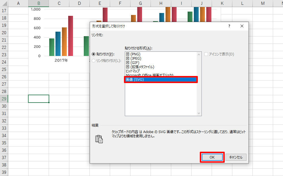Screen dimensions: 283x176
Task: Click the blue bar above 2017年
Action: [58, 44]
